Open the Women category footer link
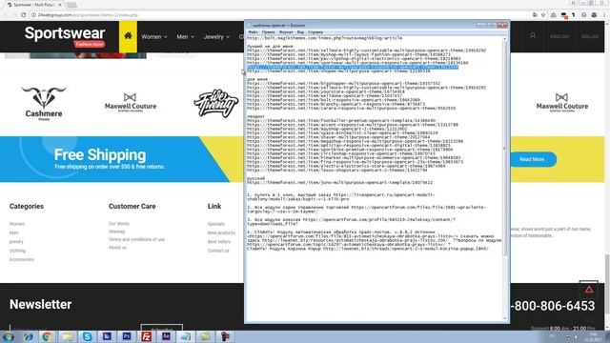 (x=17, y=224)
